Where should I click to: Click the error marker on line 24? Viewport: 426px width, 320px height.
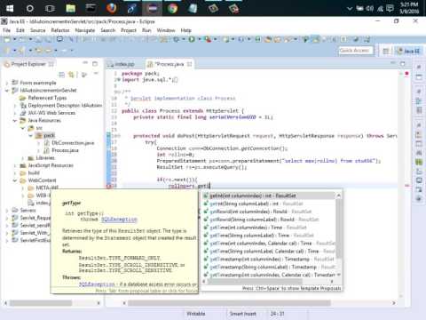(x=108, y=186)
